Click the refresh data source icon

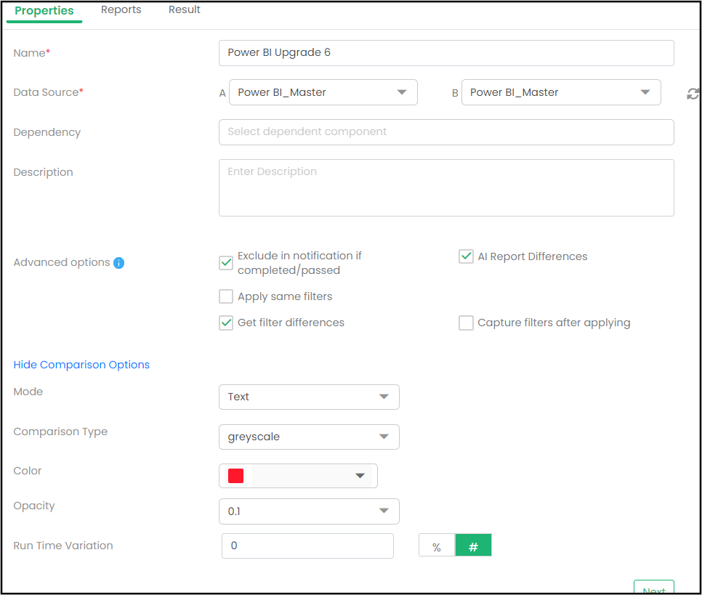point(693,94)
